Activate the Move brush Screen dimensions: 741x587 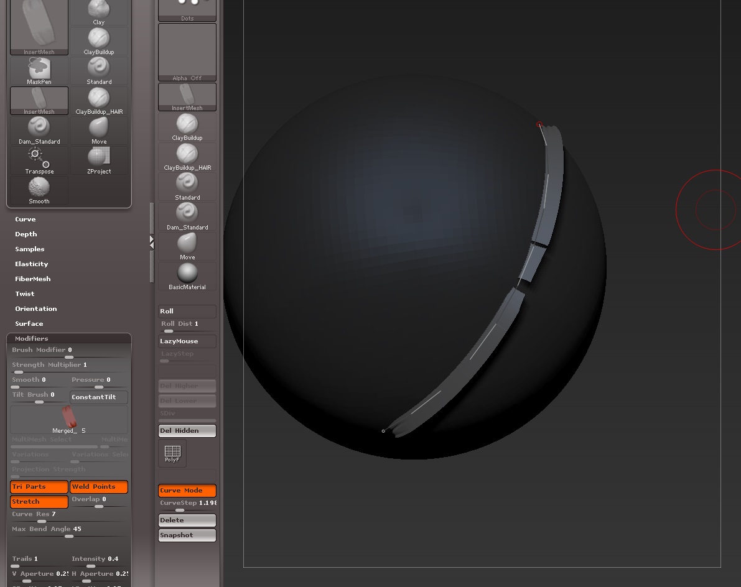coord(98,129)
